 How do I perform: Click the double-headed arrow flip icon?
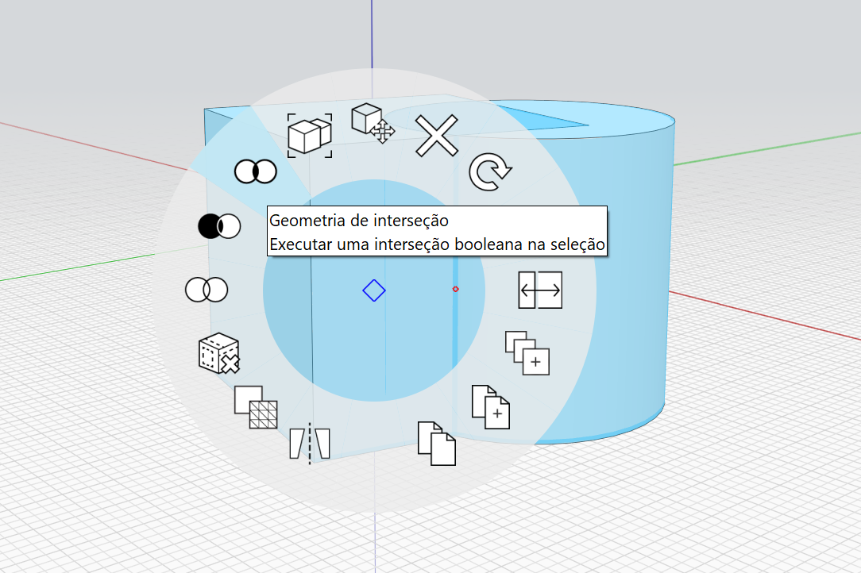[x=540, y=290]
